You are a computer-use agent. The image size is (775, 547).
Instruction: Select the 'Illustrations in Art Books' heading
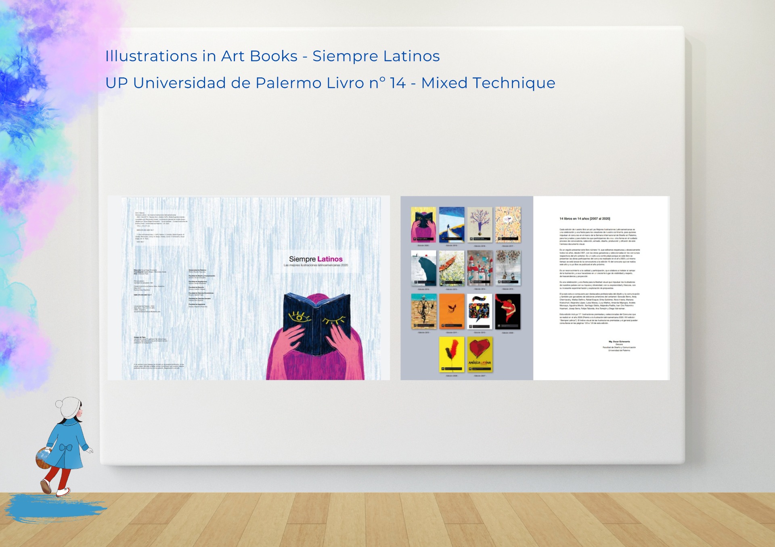(272, 56)
